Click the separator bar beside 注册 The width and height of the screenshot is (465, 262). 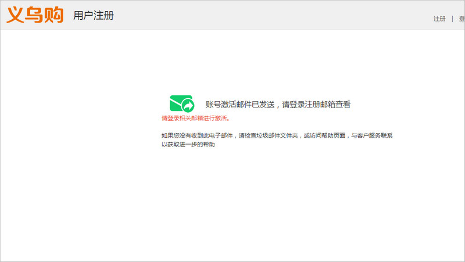click(452, 19)
